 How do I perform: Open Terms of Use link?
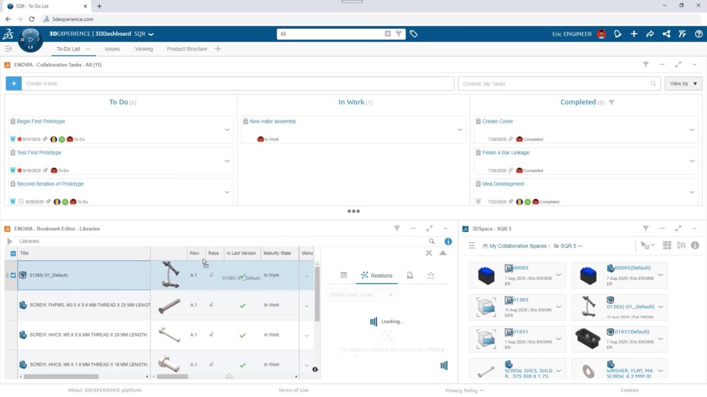293,390
